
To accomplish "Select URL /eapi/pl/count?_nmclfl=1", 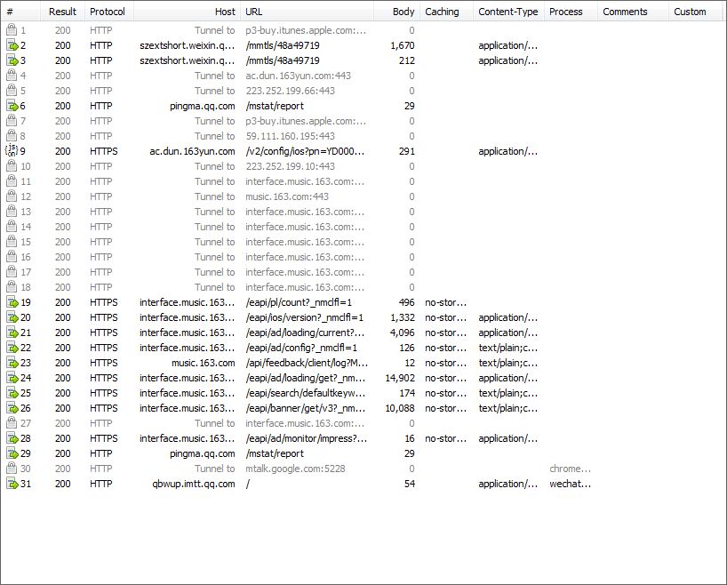I will (x=299, y=302).
